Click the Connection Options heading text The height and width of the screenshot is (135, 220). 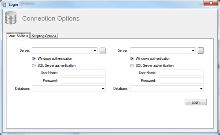click(x=51, y=19)
